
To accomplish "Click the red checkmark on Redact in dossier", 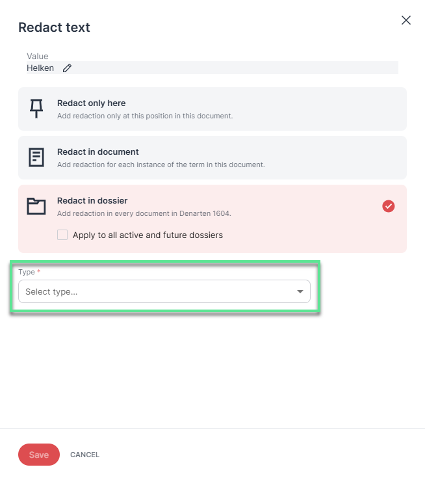I will point(389,206).
